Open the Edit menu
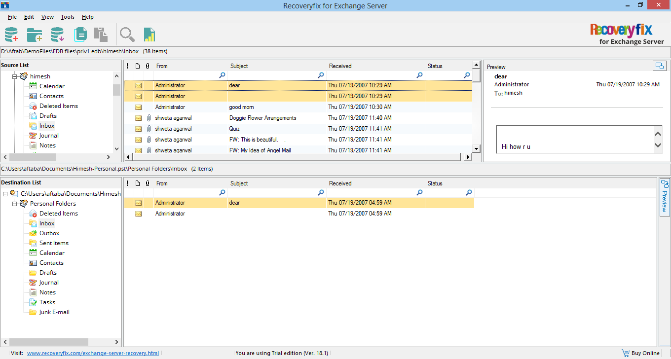 [29, 17]
